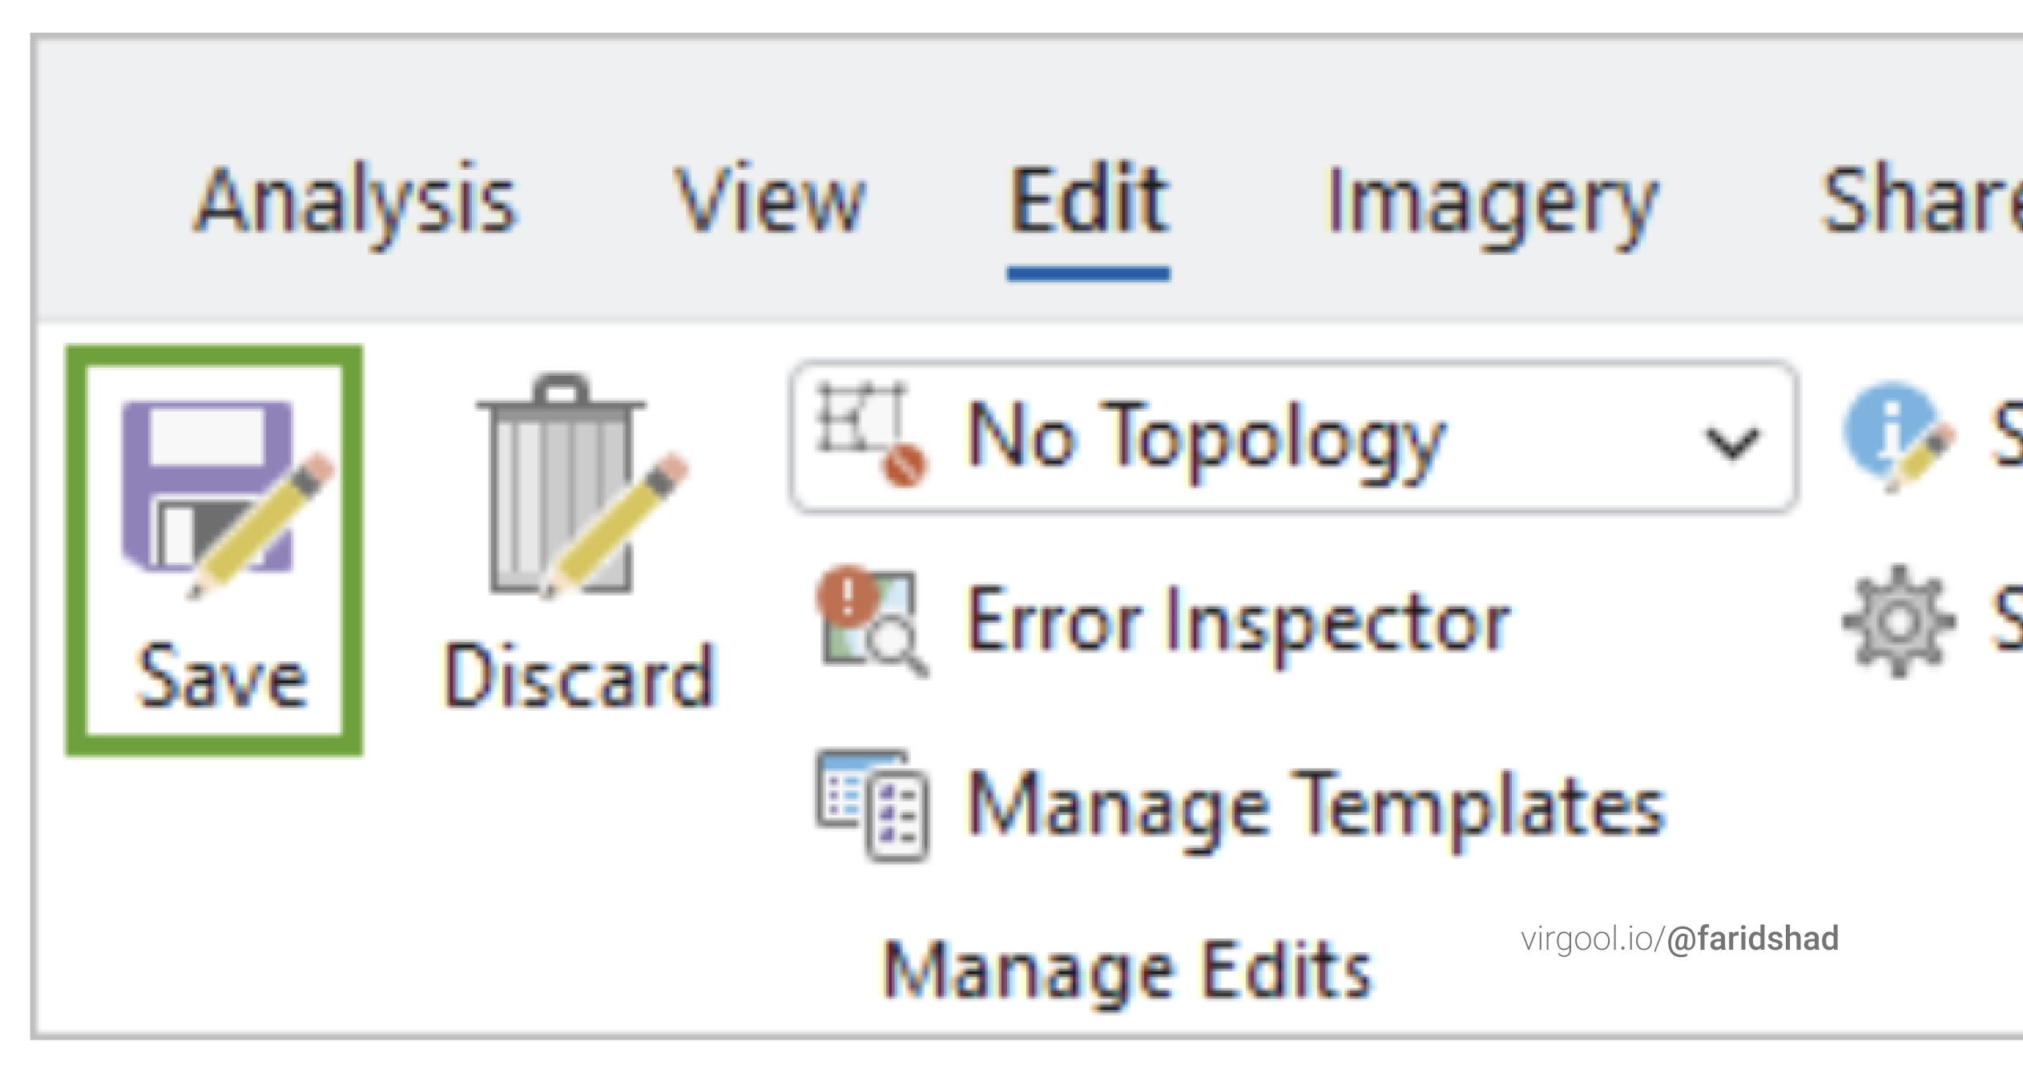Select the Edit ribbon tab
This screenshot has width=2023, height=1070.
pos(1088,200)
